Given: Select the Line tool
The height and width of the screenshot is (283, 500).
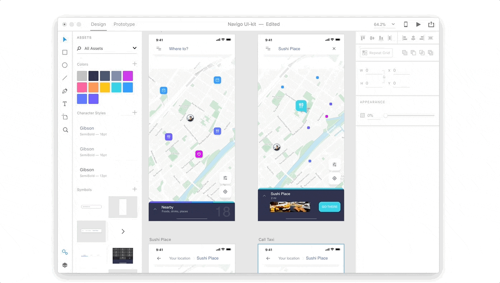Looking at the screenshot, I should click(x=65, y=78).
